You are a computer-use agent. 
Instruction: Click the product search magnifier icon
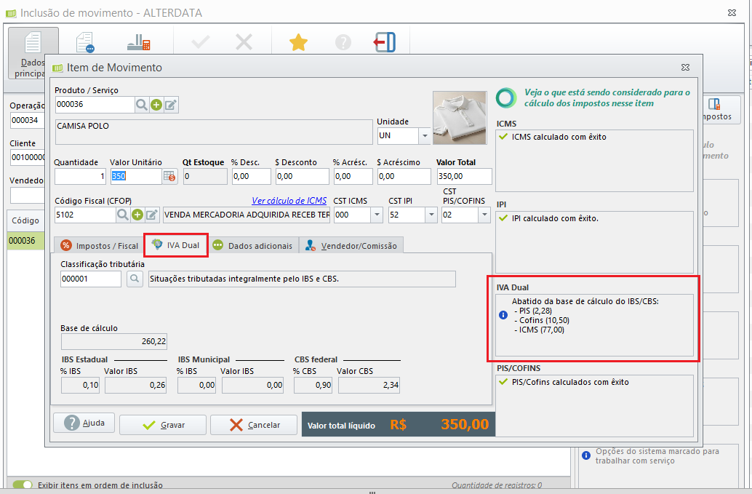[x=142, y=105]
